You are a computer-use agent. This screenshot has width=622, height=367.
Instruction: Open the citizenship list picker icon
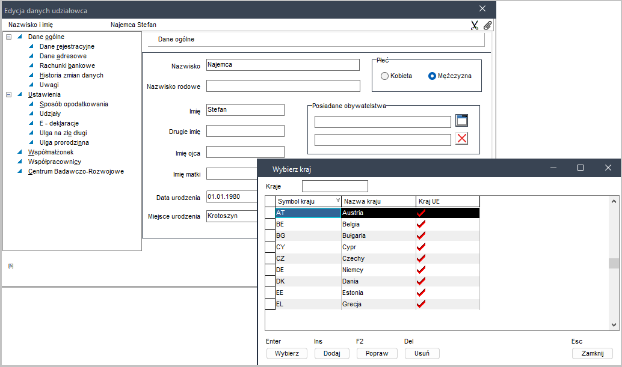coord(462,120)
